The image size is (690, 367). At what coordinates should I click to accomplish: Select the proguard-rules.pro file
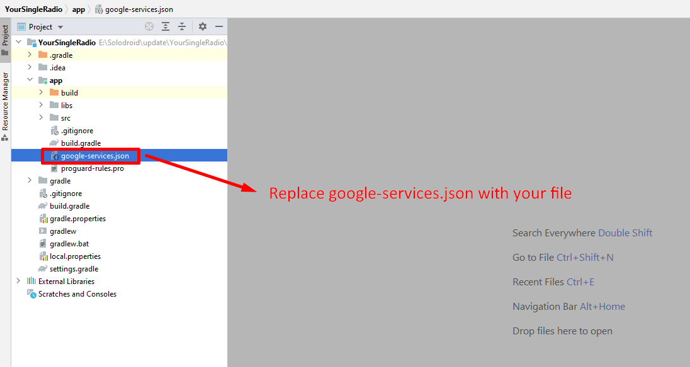(x=92, y=168)
